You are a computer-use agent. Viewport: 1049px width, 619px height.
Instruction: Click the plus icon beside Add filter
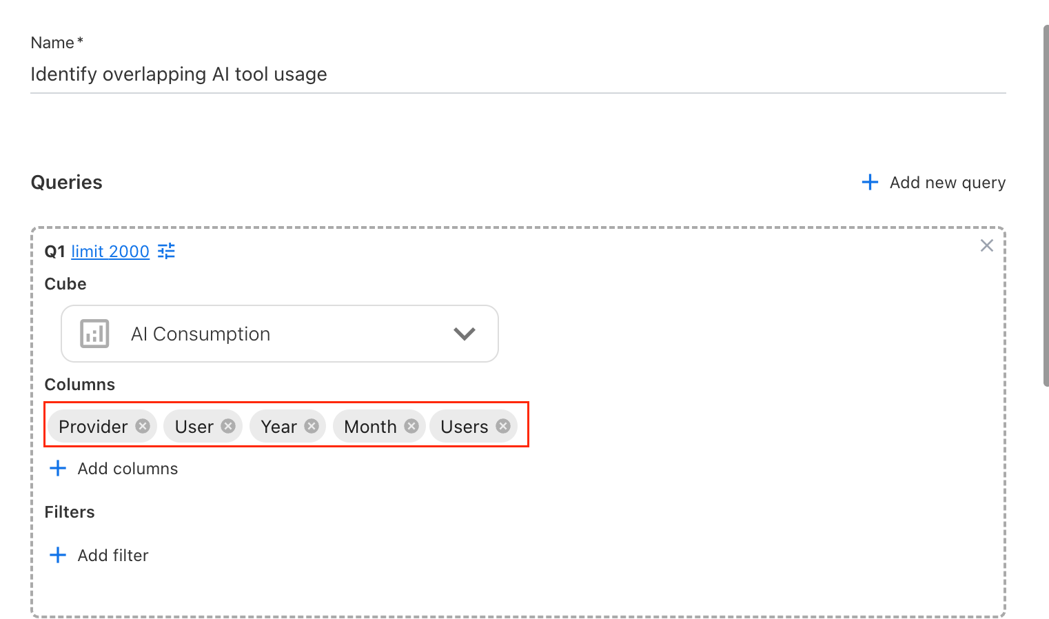pos(58,555)
